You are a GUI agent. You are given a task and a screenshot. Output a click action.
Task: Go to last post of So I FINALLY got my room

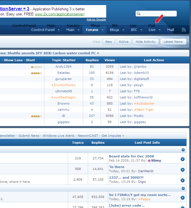coord(183,198)
